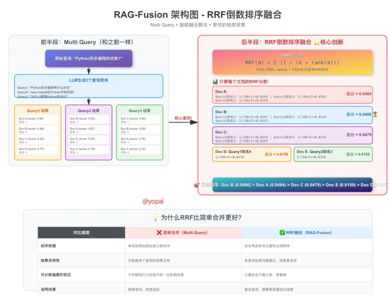
Task: Click 计算每个文档的RRF分数 label
Action: (x=244, y=82)
